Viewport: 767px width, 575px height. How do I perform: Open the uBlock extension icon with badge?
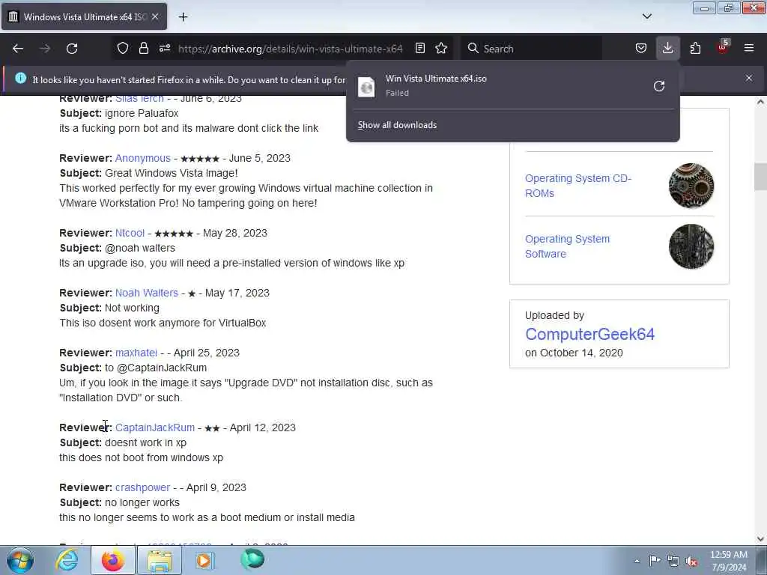point(723,47)
